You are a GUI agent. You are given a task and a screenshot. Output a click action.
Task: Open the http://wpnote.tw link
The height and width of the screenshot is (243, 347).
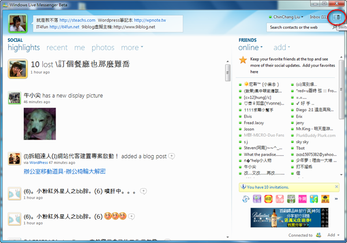tap(150, 20)
